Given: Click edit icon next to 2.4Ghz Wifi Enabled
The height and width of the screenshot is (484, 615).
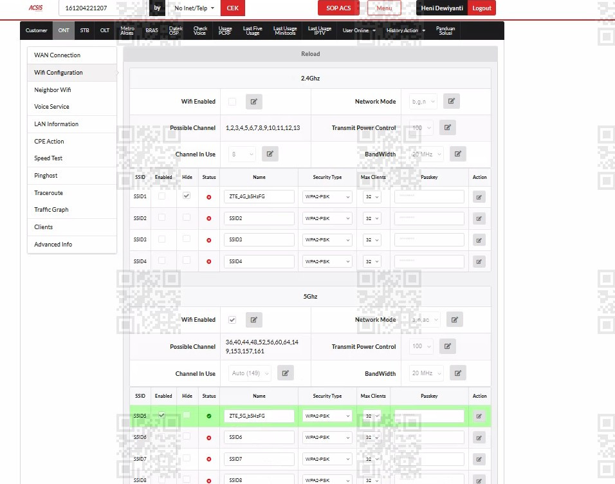Looking at the screenshot, I should [x=253, y=102].
